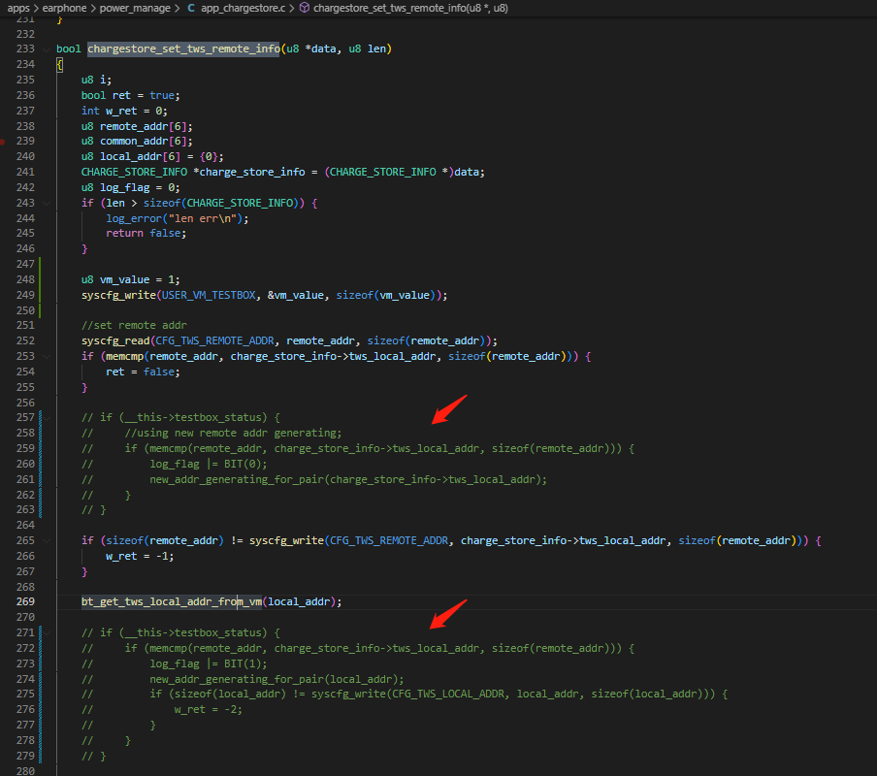877x776 pixels.
Task: Select line number 256 in the gutter
Action: pyautogui.click(x=25, y=403)
